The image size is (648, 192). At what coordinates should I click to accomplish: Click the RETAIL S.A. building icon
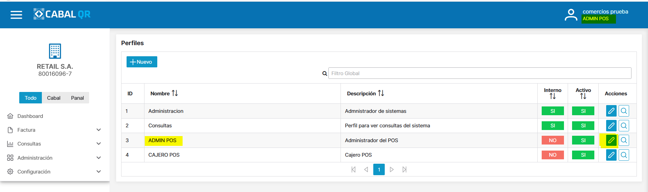55,51
